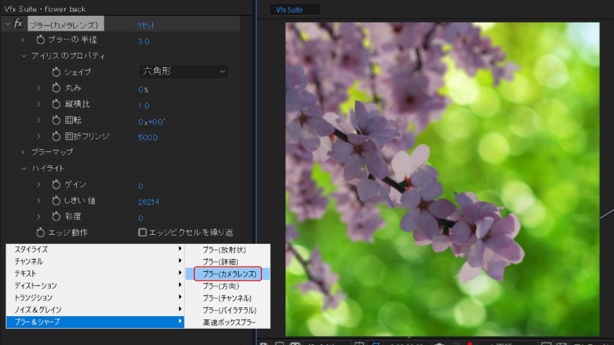Expand the 回転 property
Viewport: 614px width, 345px height.
click(38, 120)
